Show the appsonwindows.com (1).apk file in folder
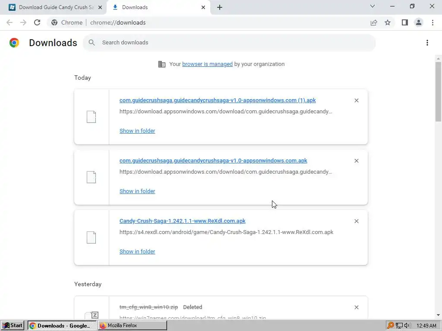The image size is (442, 331). coord(137,131)
